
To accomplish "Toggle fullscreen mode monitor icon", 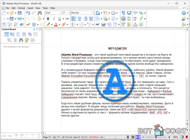I will click(x=129, y=13).
